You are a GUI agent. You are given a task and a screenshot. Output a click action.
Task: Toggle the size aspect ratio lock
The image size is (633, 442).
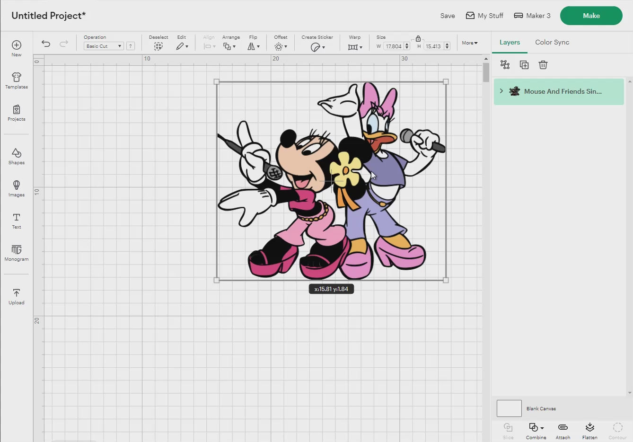pyautogui.click(x=418, y=39)
